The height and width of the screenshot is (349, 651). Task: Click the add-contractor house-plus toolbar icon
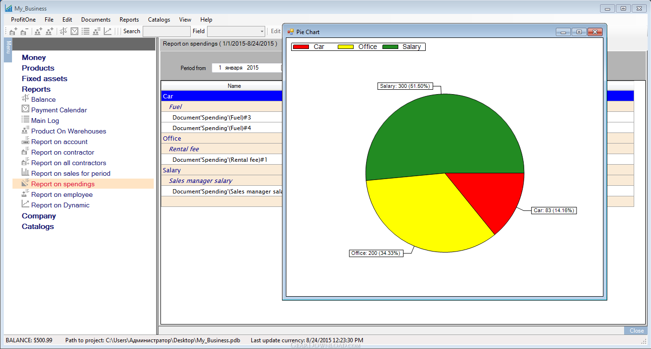(x=13, y=31)
